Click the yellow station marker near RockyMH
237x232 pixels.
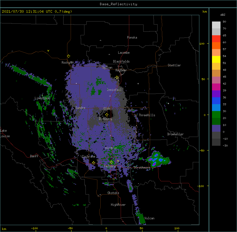pos(69,56)
